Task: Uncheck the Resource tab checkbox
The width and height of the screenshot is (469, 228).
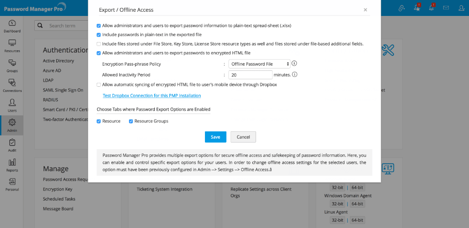Action: coord(98,121)
